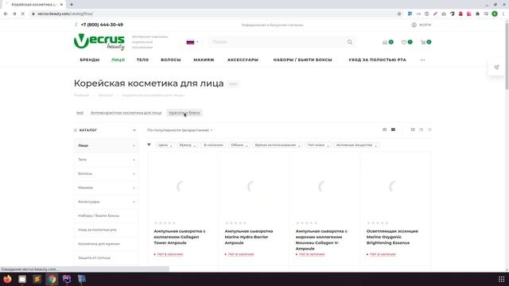Image resolution: width=509 pixels, height=286 pixels.
Task: Toggle the 'В наличии' in-stock filter
Action: click(x=213, y=145)
